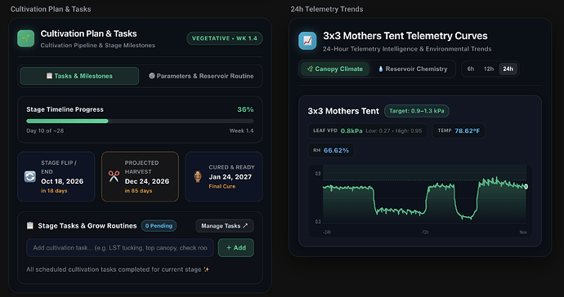This screenshot has height=297, width=564.
Task: Click the TEMP 78.62°F chip
Action: (459, 131)
